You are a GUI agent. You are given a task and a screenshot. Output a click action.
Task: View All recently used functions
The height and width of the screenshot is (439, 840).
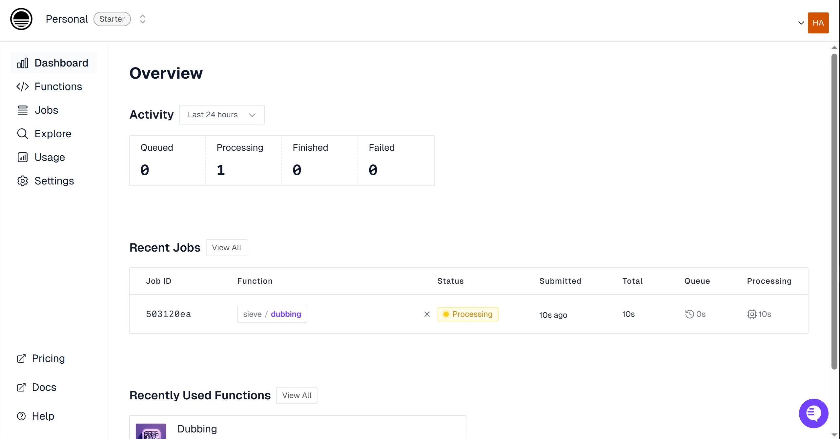[x=297, y=395]
